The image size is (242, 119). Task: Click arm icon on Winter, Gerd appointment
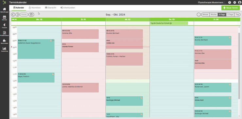pyautogui.click(x=230, y=98)
